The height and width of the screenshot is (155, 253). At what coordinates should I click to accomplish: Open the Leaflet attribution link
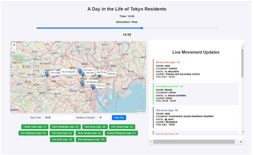click(x=142, y=111)
